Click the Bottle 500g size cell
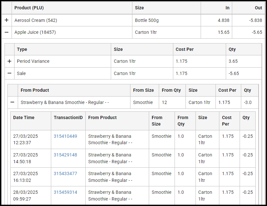This screenshot has height=206, width=267. click(x=147, y=20)
